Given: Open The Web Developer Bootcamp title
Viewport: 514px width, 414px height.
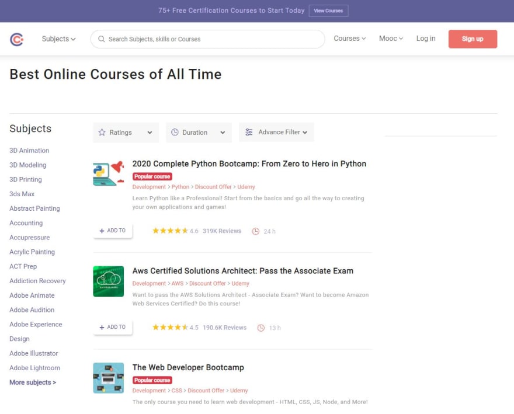Looking at the screenshot, I should pos(188,367).
